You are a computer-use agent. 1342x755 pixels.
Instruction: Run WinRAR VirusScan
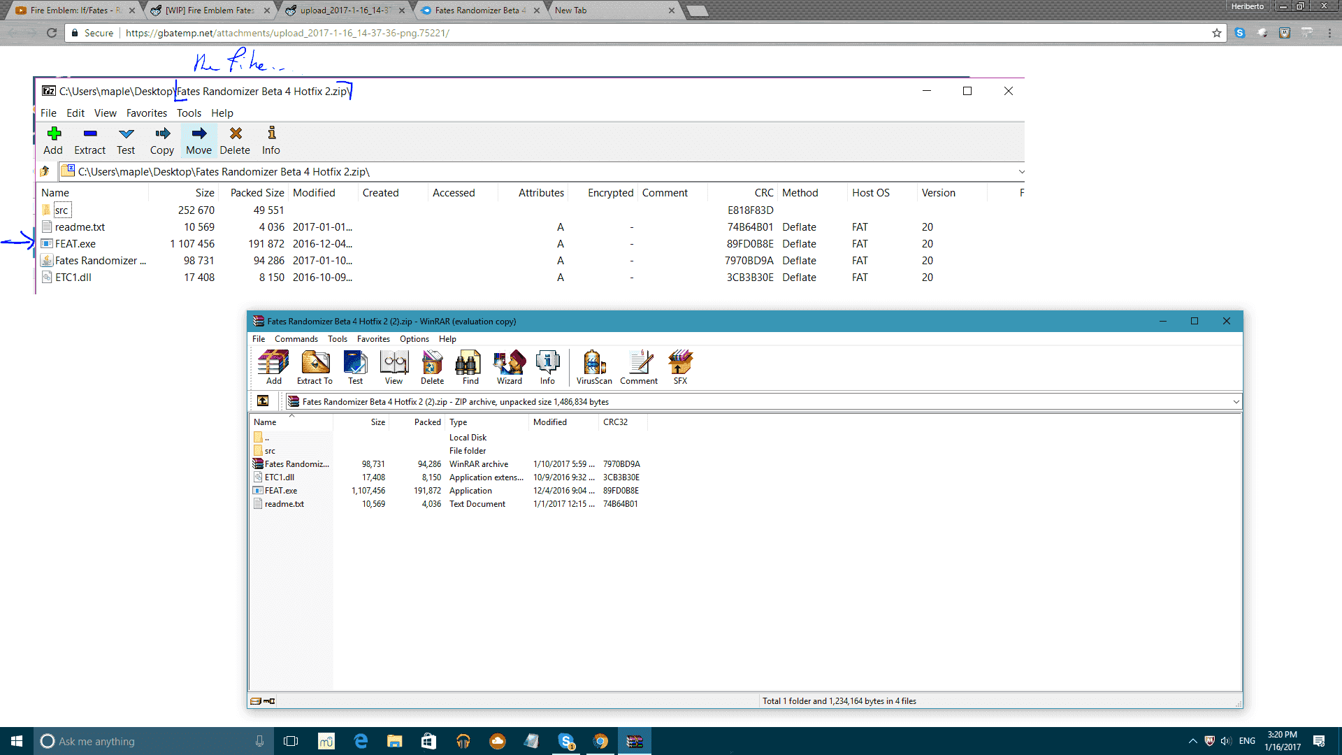(594, 367)
